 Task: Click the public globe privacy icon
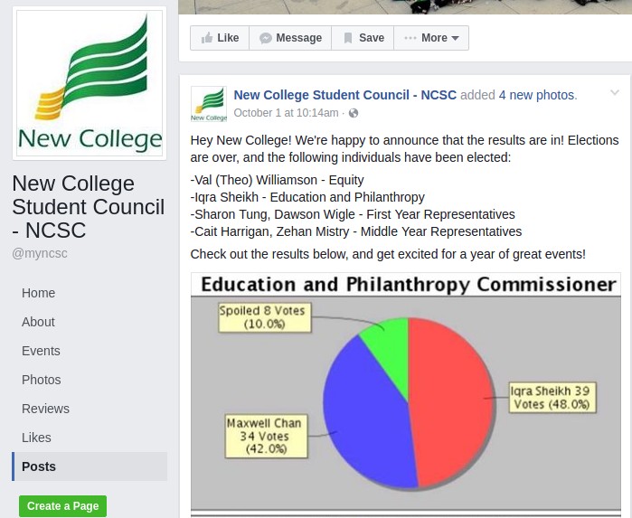pos(354,113)
